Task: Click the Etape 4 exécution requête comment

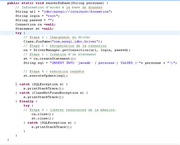Action: 54,71
